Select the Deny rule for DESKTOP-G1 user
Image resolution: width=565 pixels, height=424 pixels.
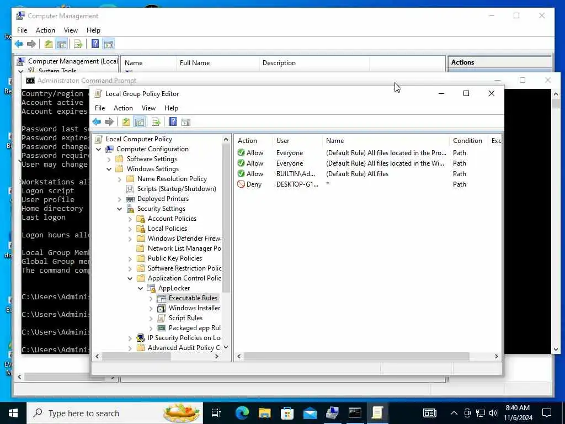click(367, 184)
